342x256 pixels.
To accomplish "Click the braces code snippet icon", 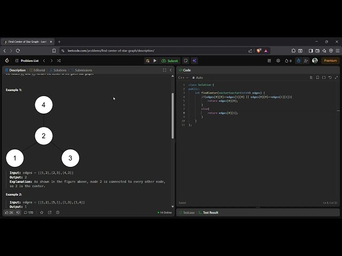I will 324,77.
